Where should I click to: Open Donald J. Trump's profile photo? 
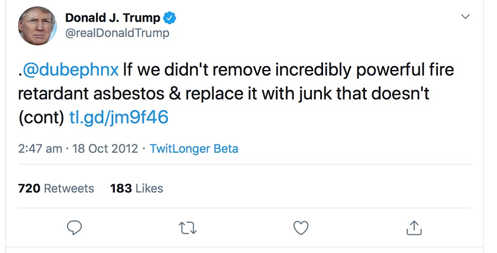38,26
